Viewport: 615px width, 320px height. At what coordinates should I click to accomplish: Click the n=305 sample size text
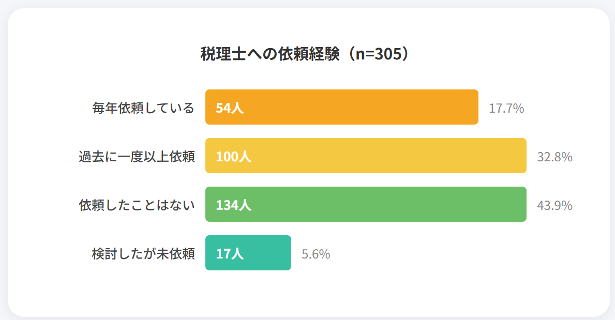point(379,54)
